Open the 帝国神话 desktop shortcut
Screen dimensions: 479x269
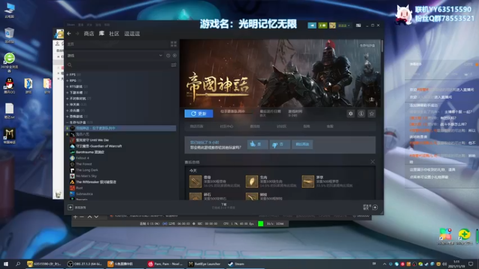[9, 136]
